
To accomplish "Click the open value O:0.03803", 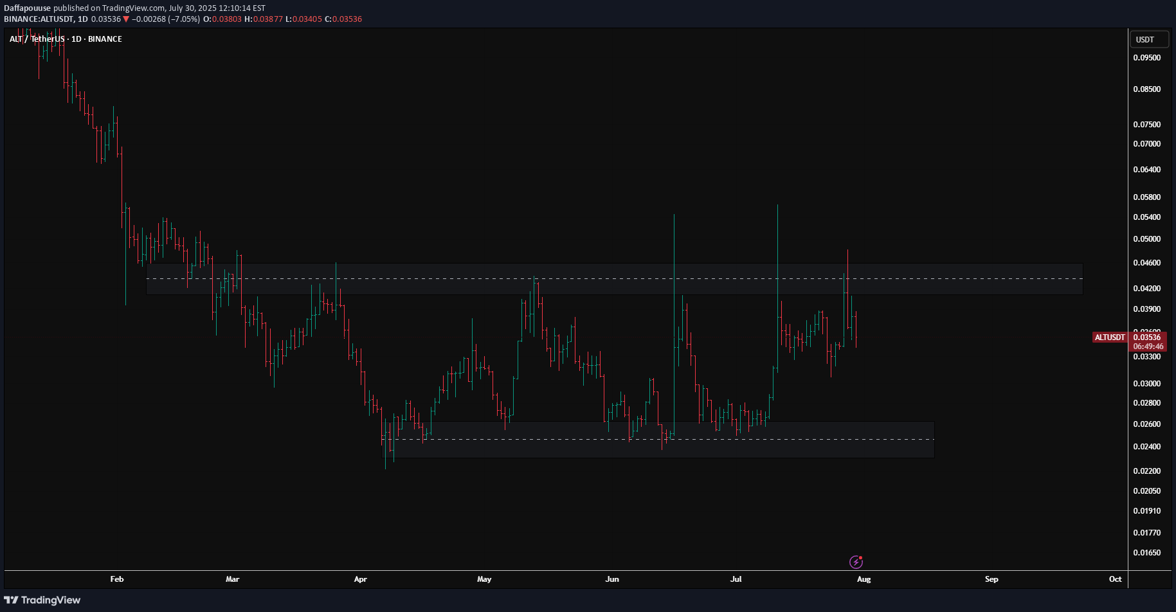I will point(222,19).
